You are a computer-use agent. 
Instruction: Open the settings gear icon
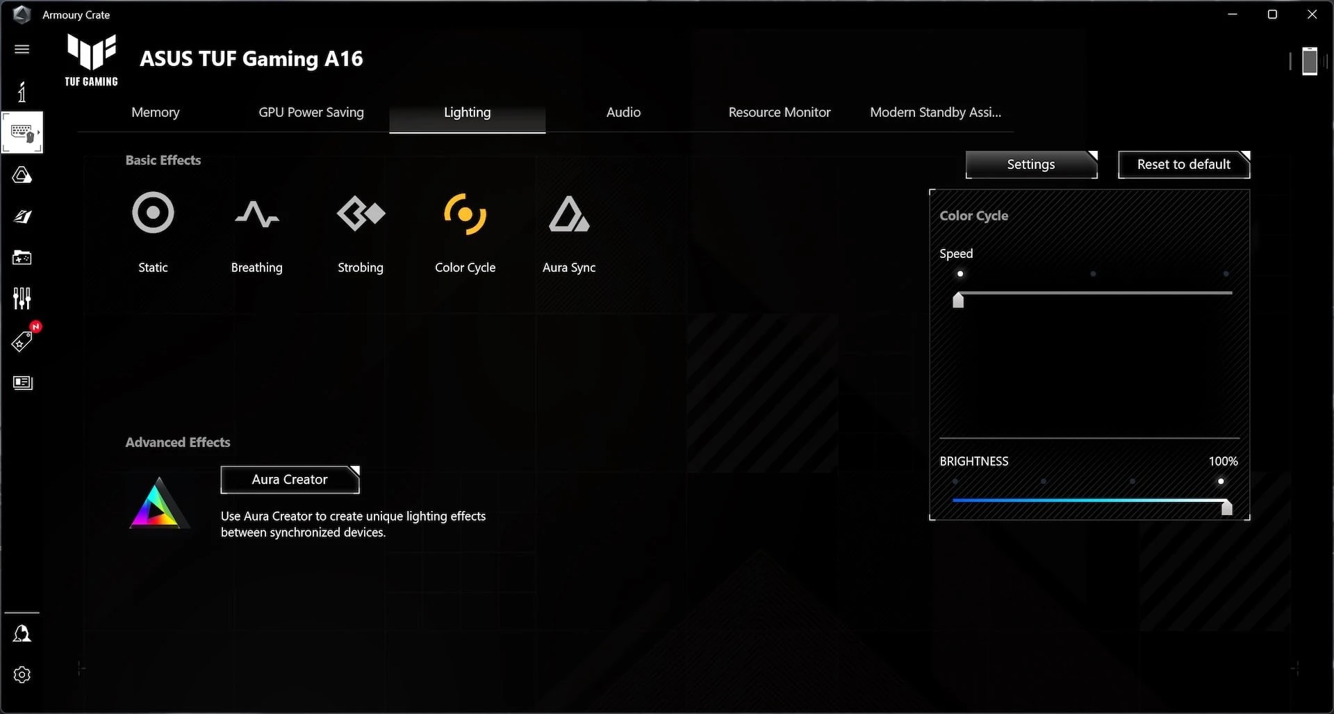pyautogui.click(x=22, y=674)
